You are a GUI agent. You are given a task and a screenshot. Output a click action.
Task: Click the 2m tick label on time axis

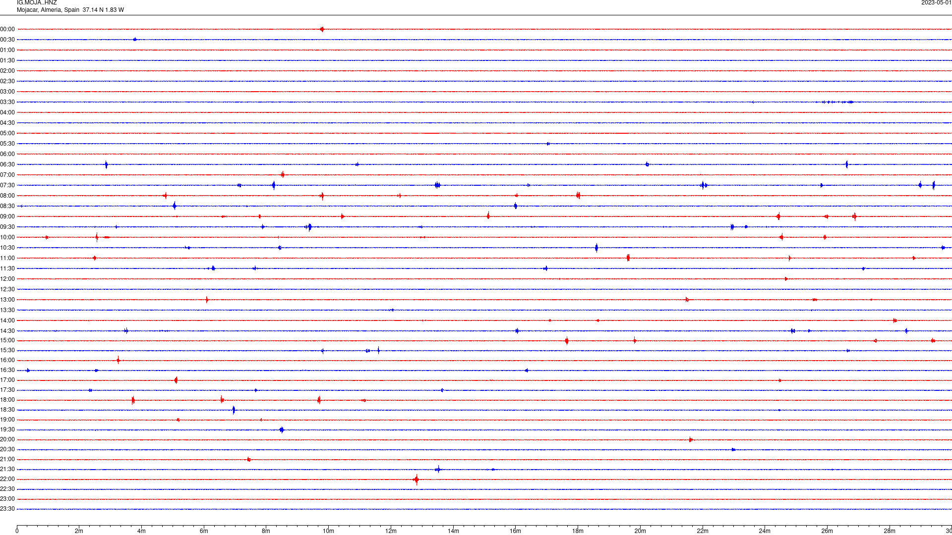click(79, 531)
